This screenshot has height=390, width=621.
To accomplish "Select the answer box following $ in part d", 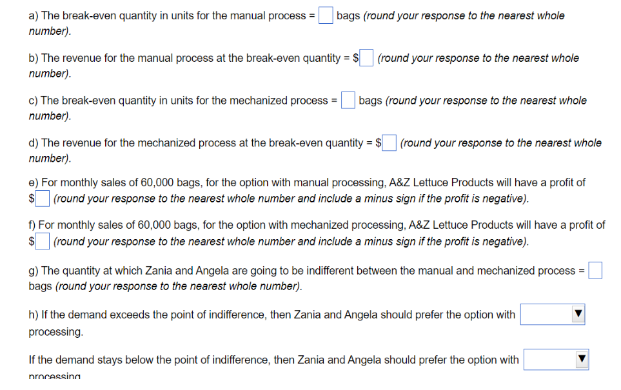I will coord(389,142).
